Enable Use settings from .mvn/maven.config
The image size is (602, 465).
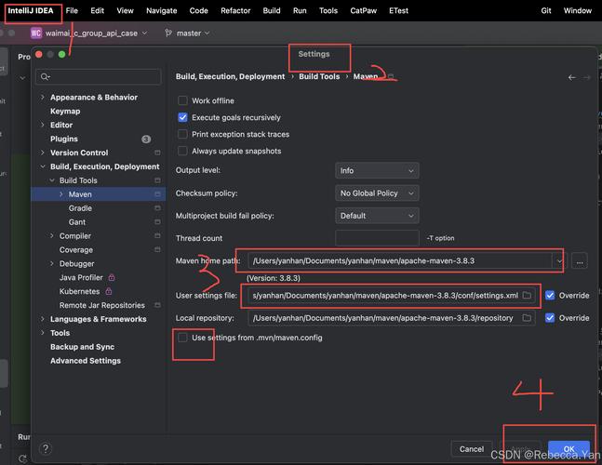tap(182, 338)
